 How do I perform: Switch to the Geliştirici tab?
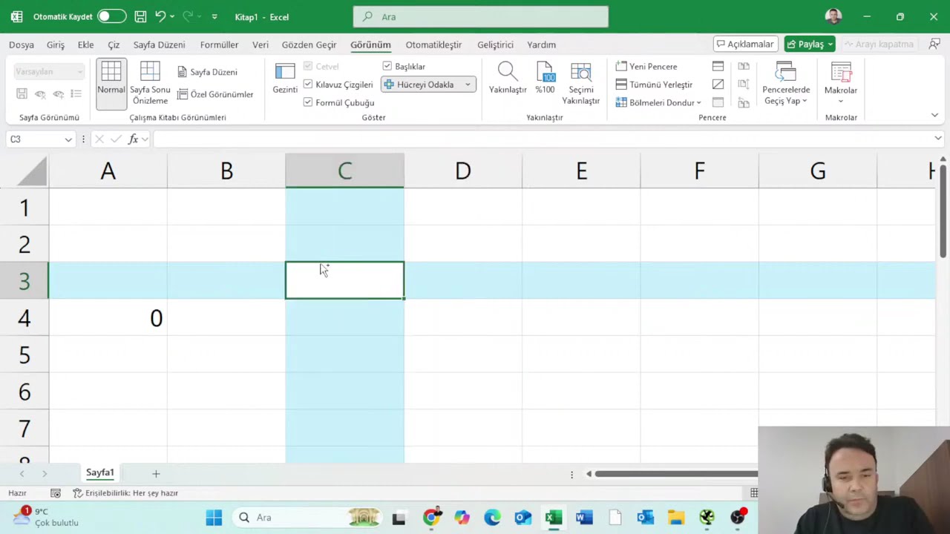pyautogui.click(x=495, y=44)
